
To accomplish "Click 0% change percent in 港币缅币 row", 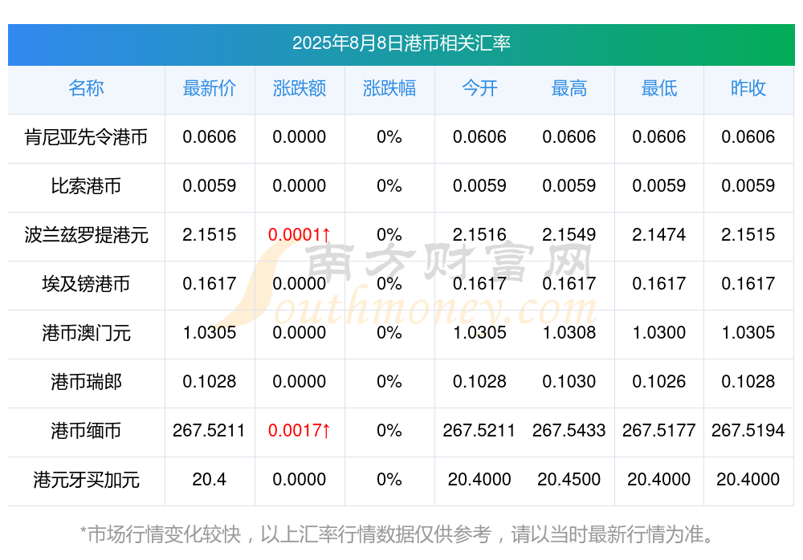I will pyautogui.click(x=389, y=431).
